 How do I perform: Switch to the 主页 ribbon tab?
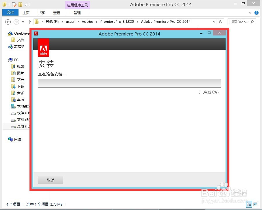[x=26, y=13]
